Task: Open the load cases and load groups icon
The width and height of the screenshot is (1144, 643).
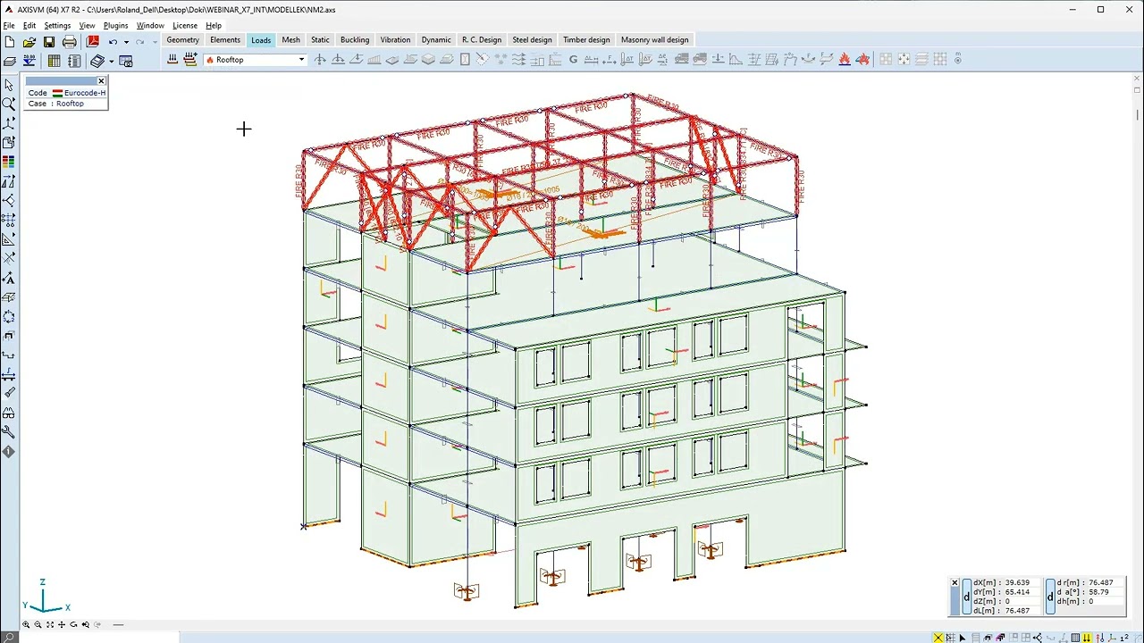Action: [172, 60]
